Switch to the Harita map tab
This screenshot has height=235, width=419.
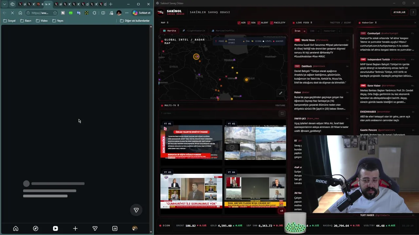tap(170, 31)
